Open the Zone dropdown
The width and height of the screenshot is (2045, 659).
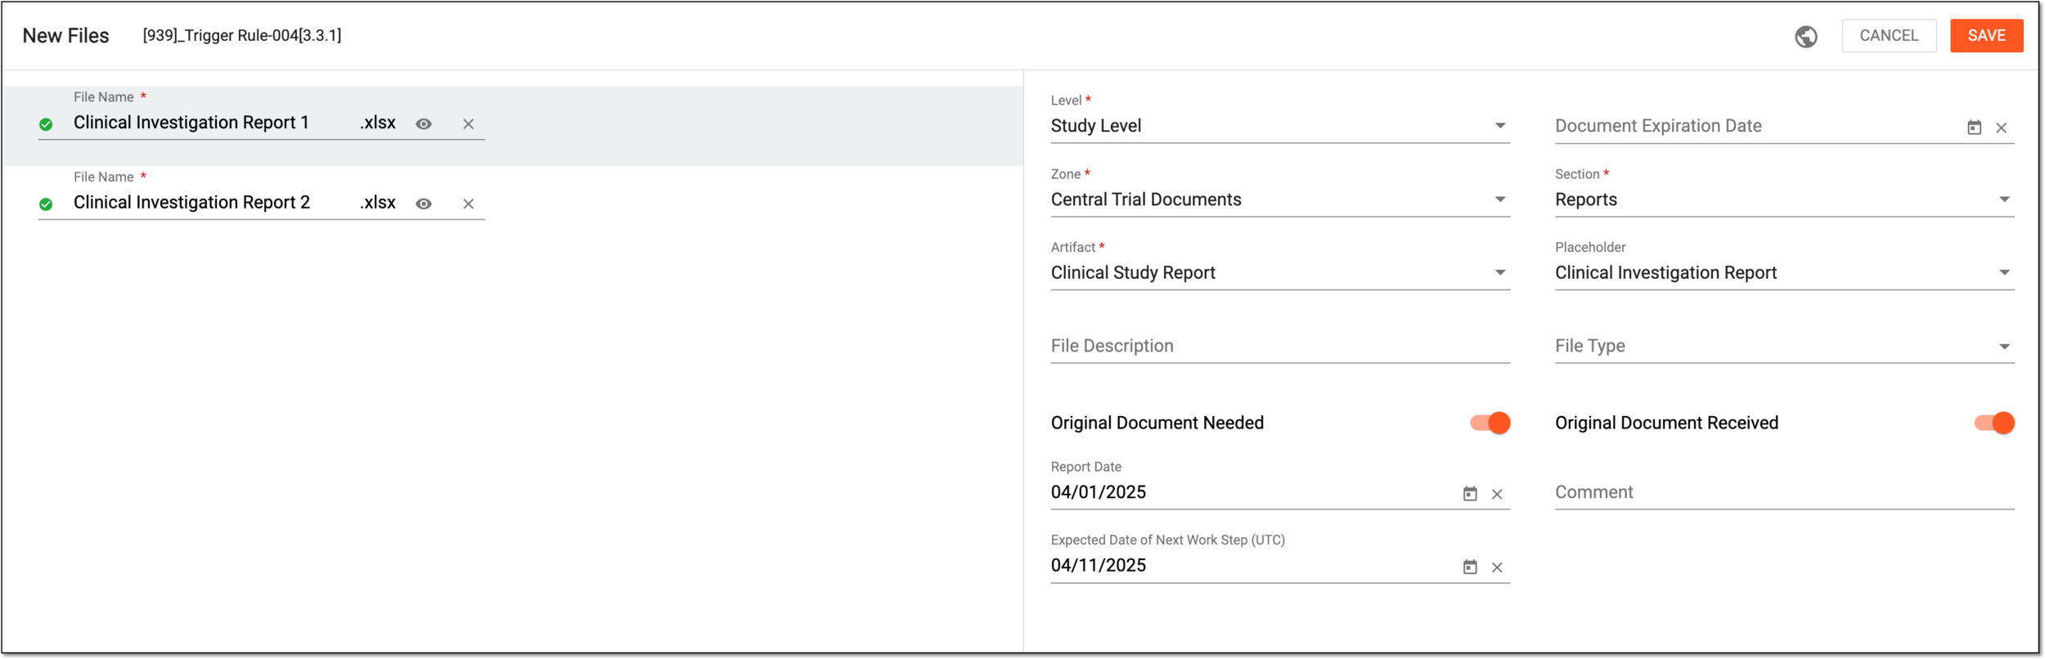[1280, 199]
